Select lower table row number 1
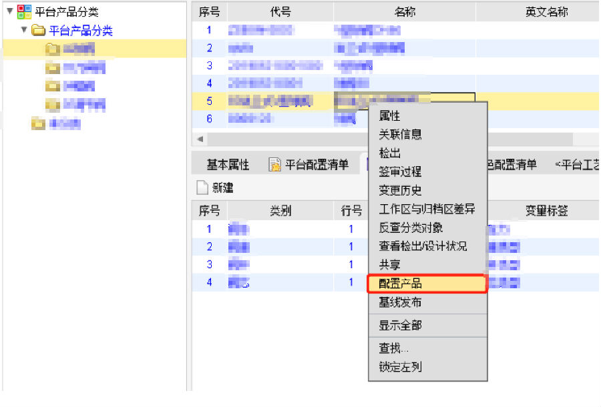 point(209,229)
